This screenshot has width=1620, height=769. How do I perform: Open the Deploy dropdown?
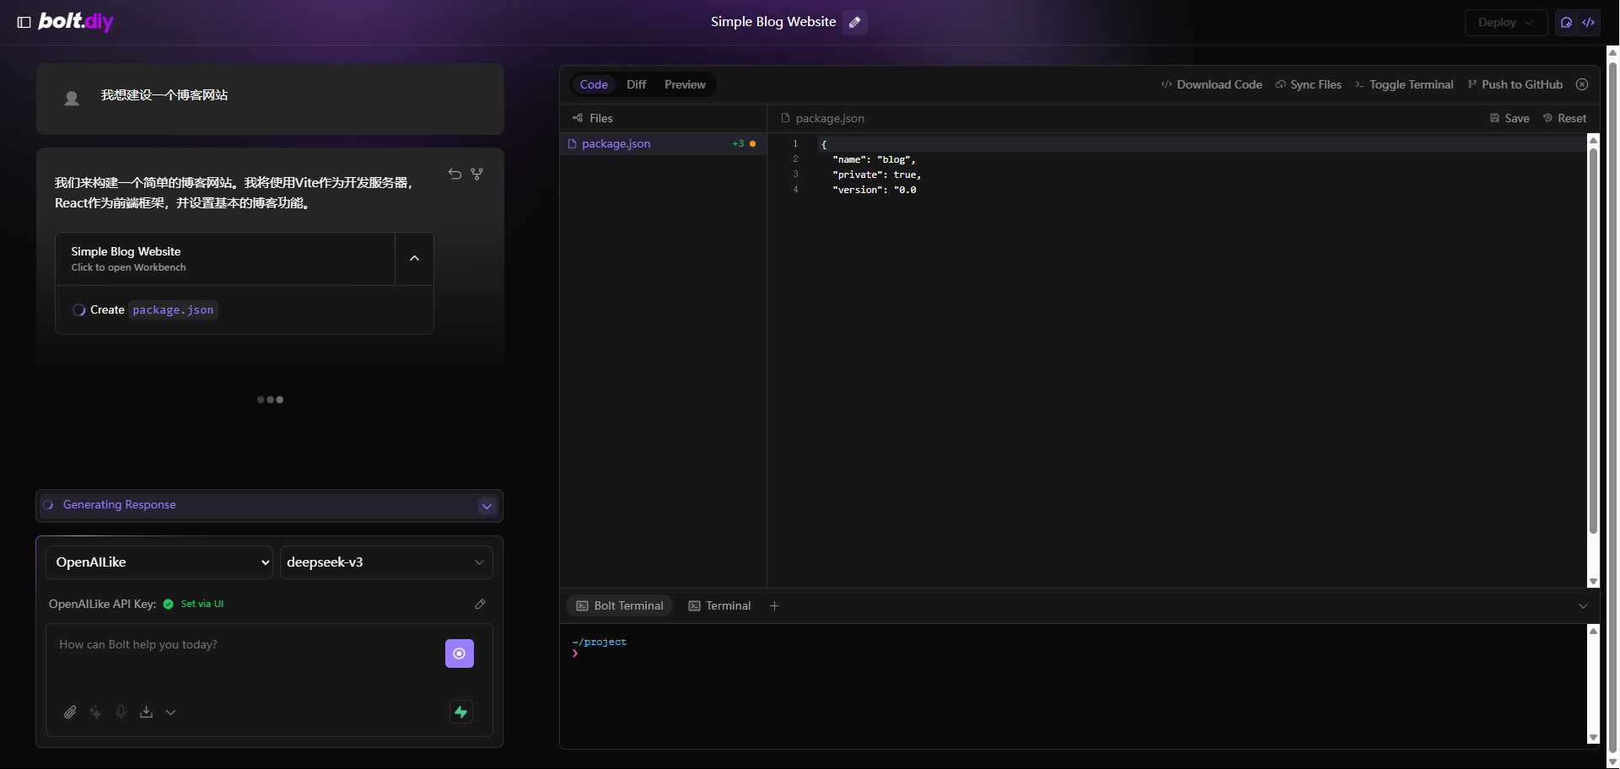1505,23
